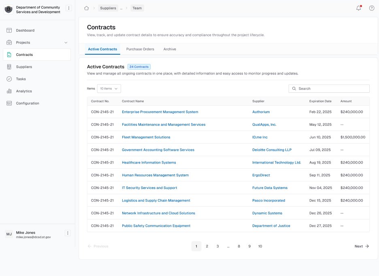This screenshot has height=276, width=379.
Task: Open Mike Jones user options menu
Action: (x=68, y=233)
